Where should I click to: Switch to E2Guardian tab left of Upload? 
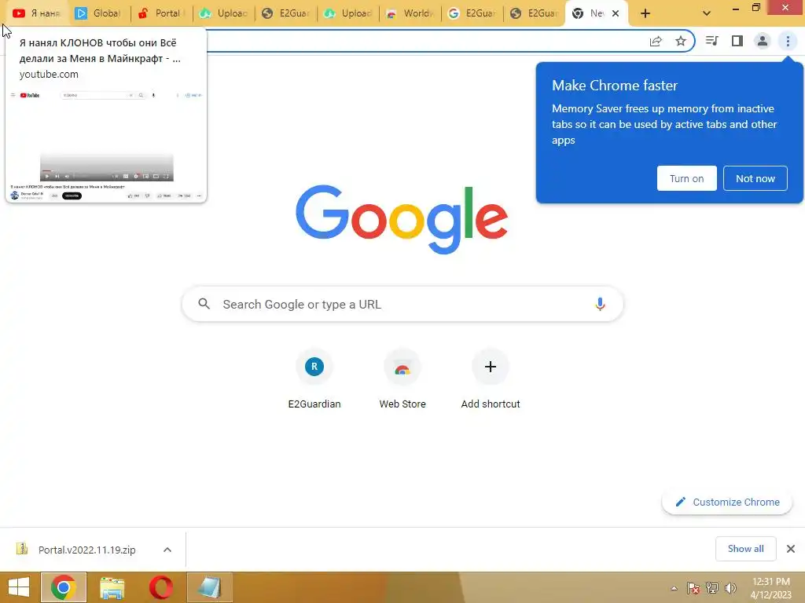click(285, 13)
